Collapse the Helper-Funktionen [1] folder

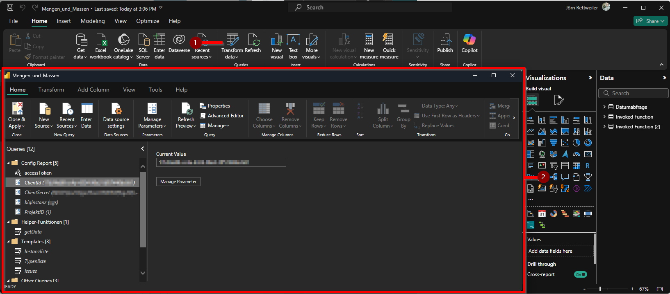9,222
